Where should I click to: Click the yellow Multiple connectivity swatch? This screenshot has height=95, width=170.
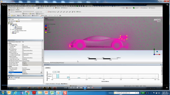coord(46,32)
